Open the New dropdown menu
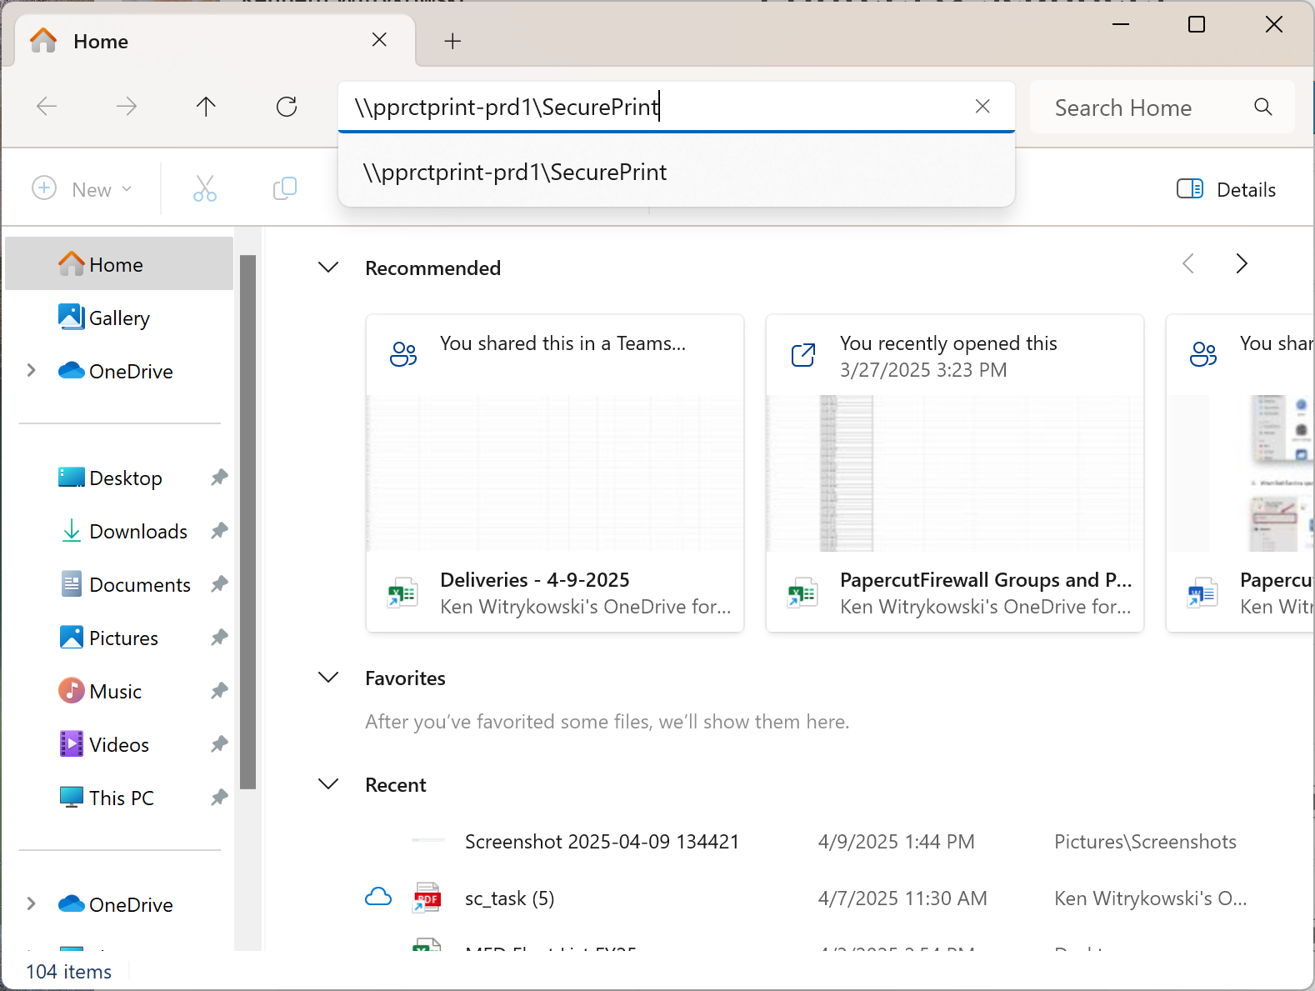This screenshot has height=991, width=1315. coord(82,189)
